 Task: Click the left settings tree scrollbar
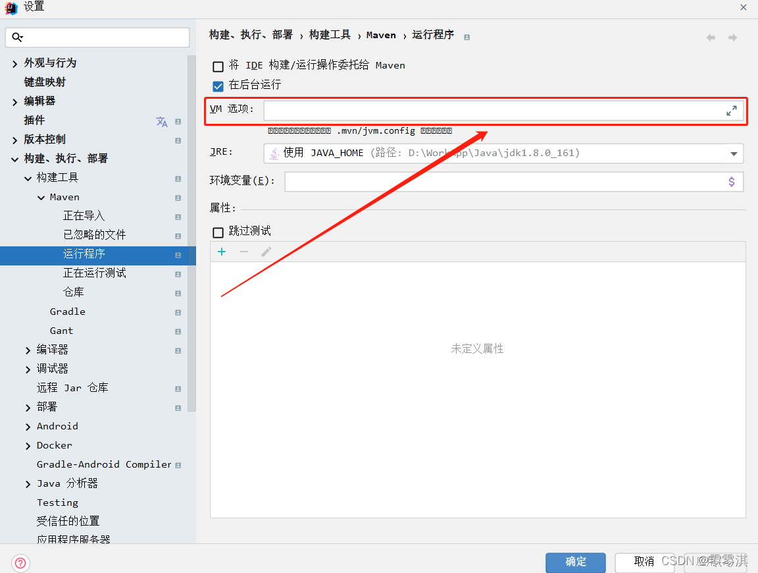[x=191, y=231]
